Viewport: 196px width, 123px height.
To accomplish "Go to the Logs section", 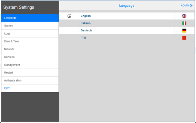I will (x=30, y=34).
